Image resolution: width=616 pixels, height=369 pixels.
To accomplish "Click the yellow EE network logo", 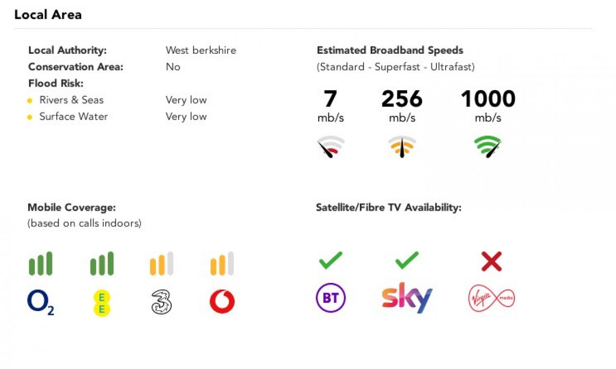I will (x=102, y=303).
